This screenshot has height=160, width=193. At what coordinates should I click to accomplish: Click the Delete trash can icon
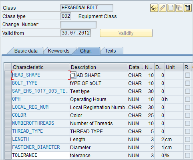[x=188, y=8]
